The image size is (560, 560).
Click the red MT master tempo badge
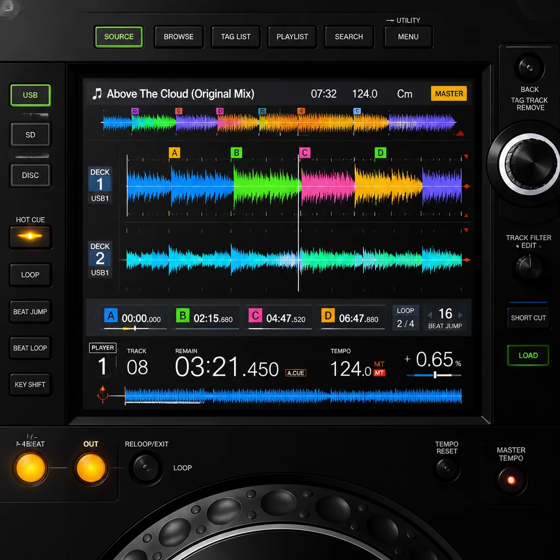[380, 373]
